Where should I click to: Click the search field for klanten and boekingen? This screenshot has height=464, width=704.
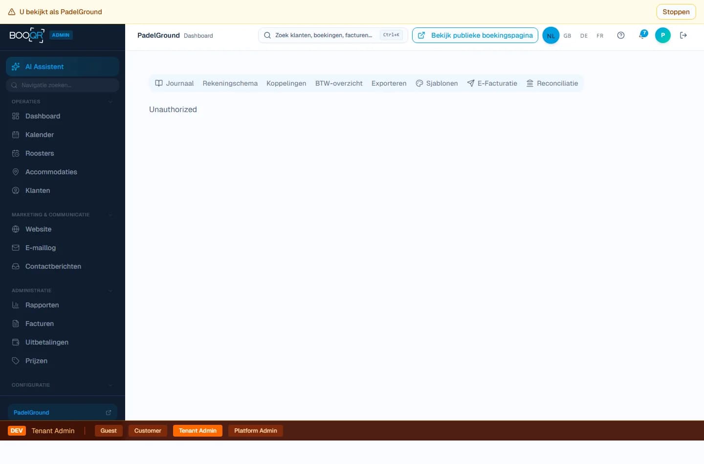coord(332,35)
